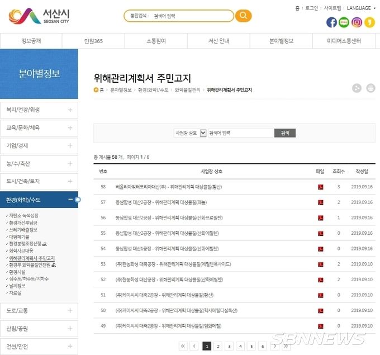Go to previous page arrow

click(x=194, y=346)
